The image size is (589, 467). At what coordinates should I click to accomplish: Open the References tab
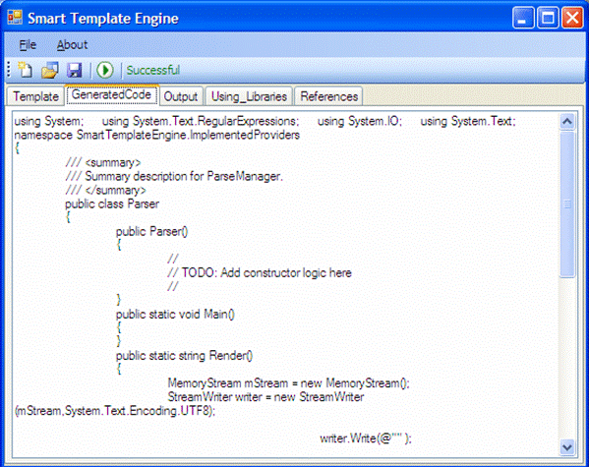click(x=328, y=96)
